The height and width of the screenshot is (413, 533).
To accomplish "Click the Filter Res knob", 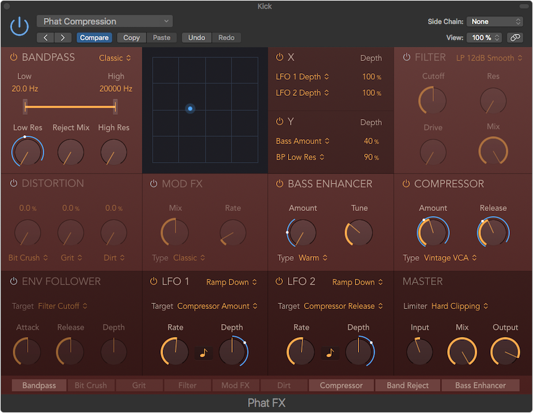I will click(x=493, y=101).
